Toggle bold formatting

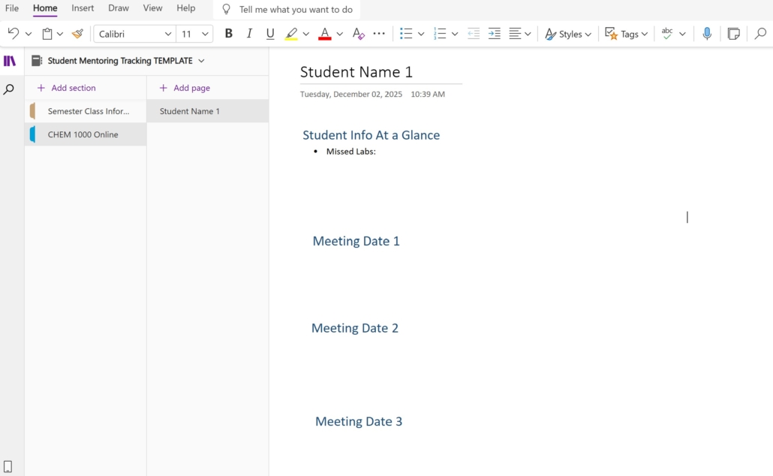click(229, 34)
